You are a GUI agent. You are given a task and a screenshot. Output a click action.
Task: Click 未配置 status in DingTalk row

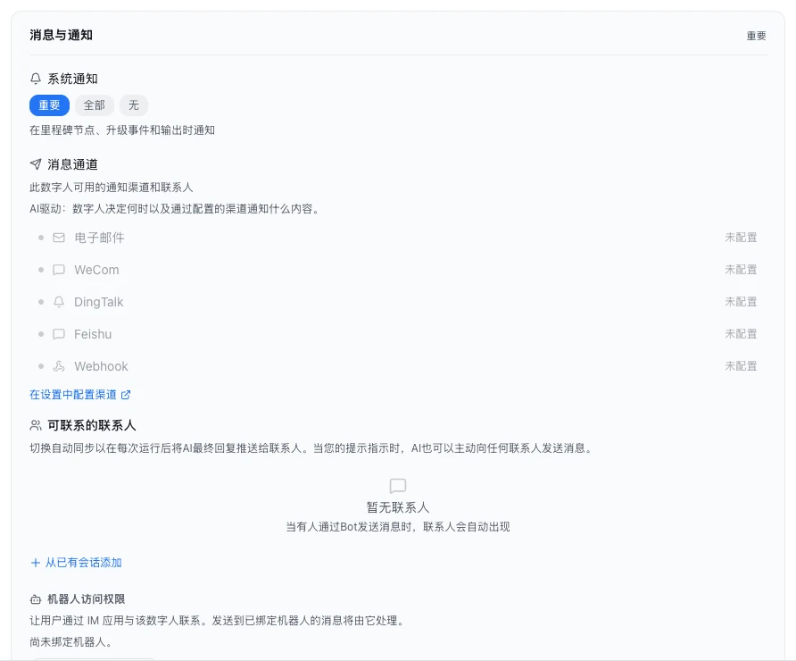(x=741, y=301)
